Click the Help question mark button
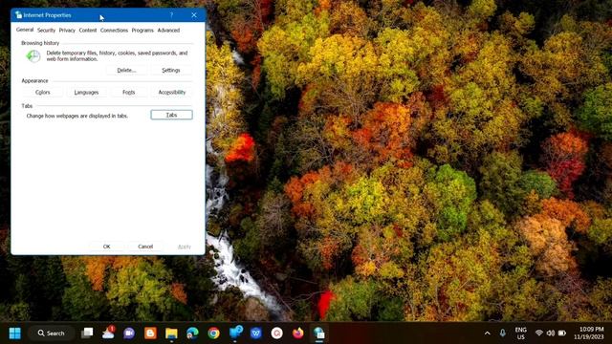This screenshot has width=612, height=344. pyautogui.click(x=171, y=15)
